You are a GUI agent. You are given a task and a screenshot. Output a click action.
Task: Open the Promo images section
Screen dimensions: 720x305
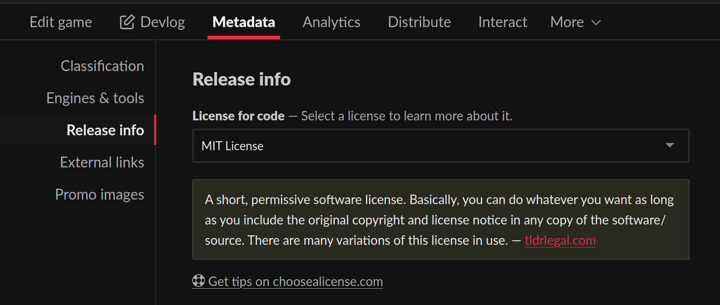point(99,195)
